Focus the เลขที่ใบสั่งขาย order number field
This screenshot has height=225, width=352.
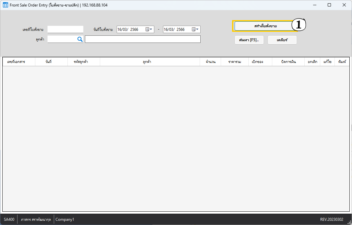click(65, 30)
